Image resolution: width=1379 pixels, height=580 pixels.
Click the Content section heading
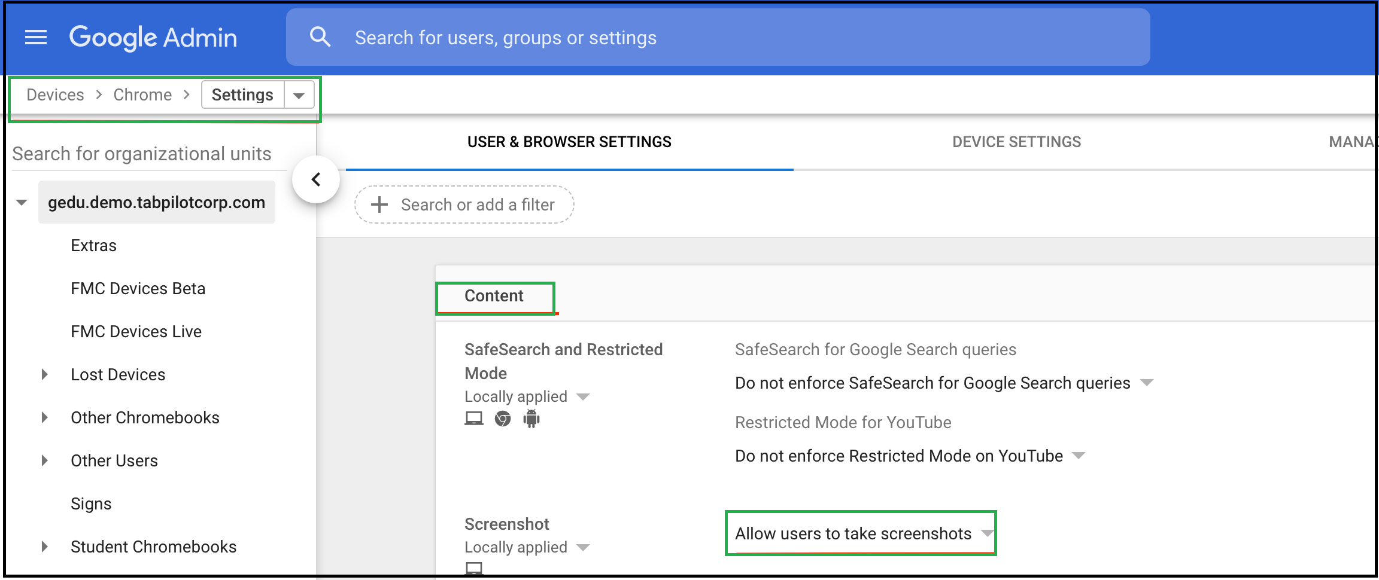(494, 295)
